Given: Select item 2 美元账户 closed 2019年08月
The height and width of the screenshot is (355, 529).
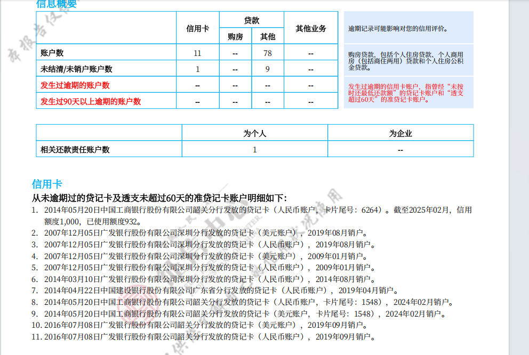Looking at the screenshot, I should 199,233.
